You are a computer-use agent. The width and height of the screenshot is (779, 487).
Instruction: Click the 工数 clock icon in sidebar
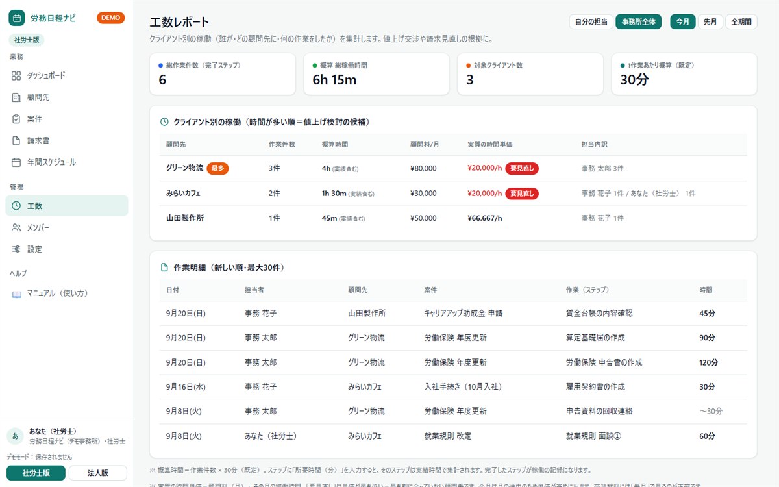pyautogui.click(x=16, y=206)
